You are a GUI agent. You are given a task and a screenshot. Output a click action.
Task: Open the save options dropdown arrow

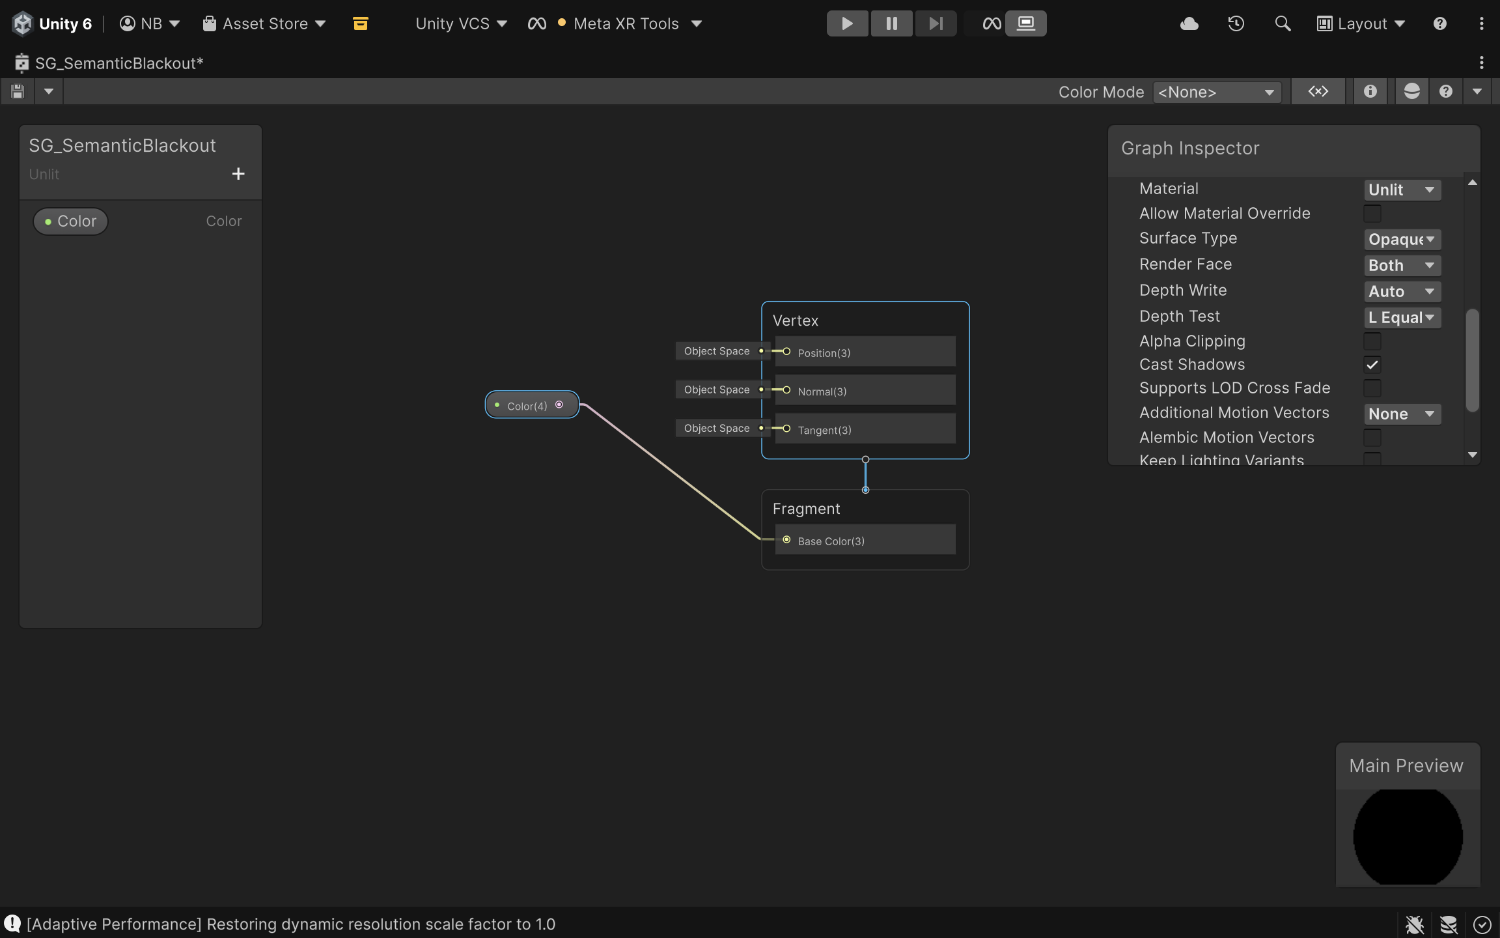(x=49, y=91)
